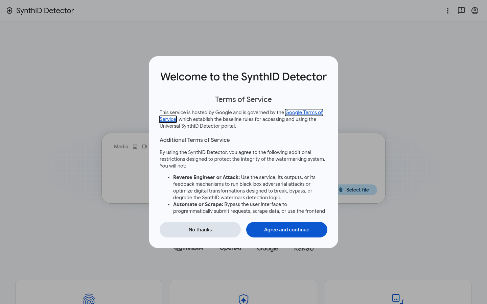Image resolution: width=487 pixels, height=304 pixels.
Task: Click the fingerprint icon in left card
Action: [x=89, y=299]
